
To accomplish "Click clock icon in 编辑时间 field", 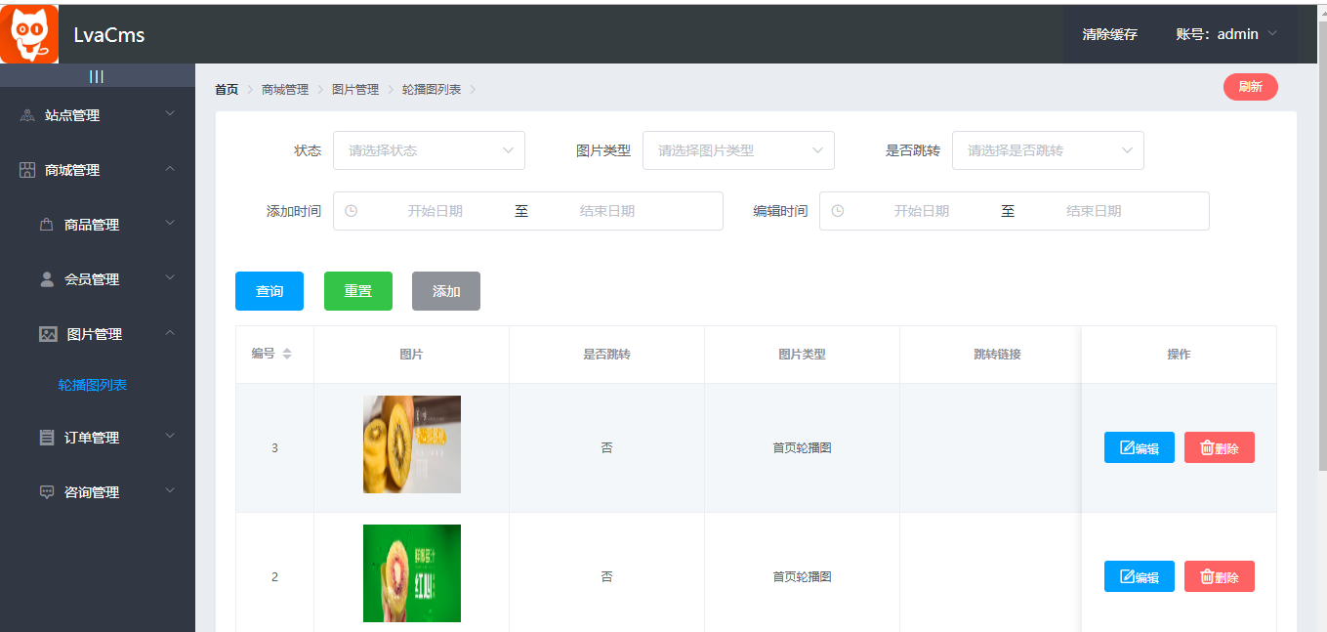I will [x=838, y=211].
